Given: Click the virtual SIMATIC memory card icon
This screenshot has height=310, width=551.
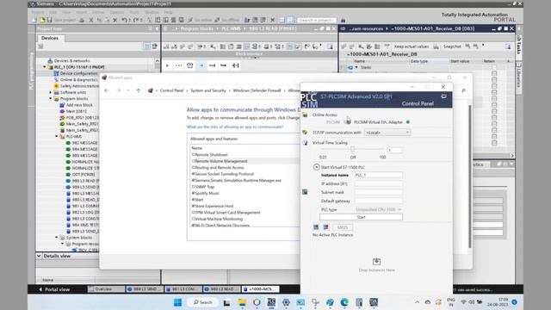Looking at the screenshot, I should pyautogui.click(x=305, y=192).
